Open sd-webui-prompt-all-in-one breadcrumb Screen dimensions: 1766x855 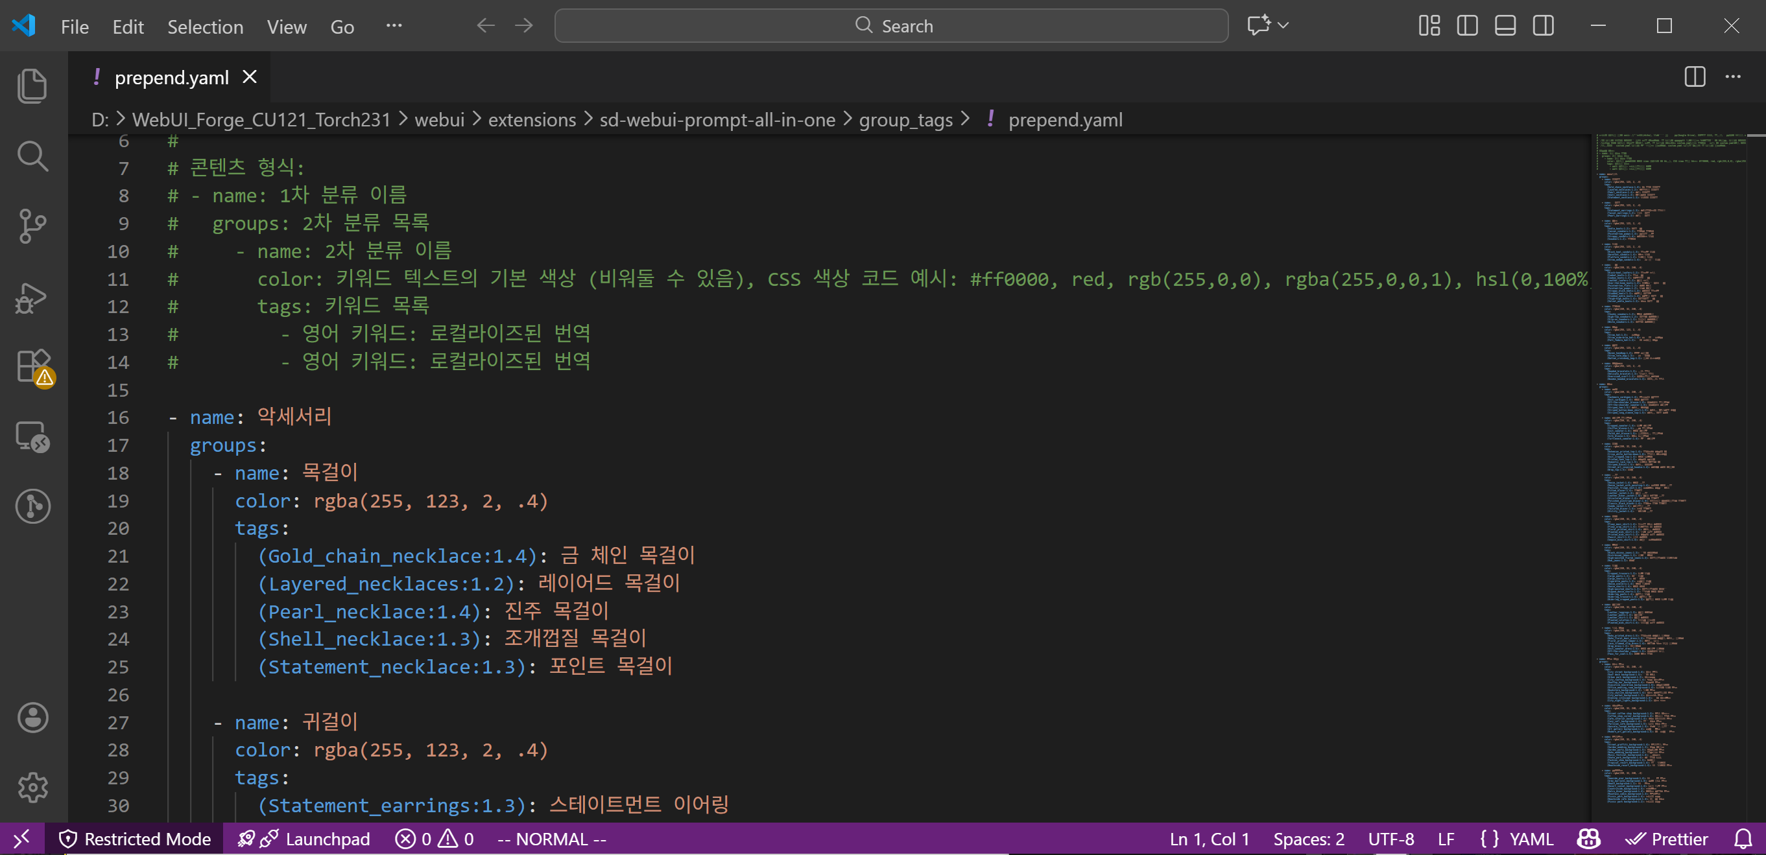point(717,120)
